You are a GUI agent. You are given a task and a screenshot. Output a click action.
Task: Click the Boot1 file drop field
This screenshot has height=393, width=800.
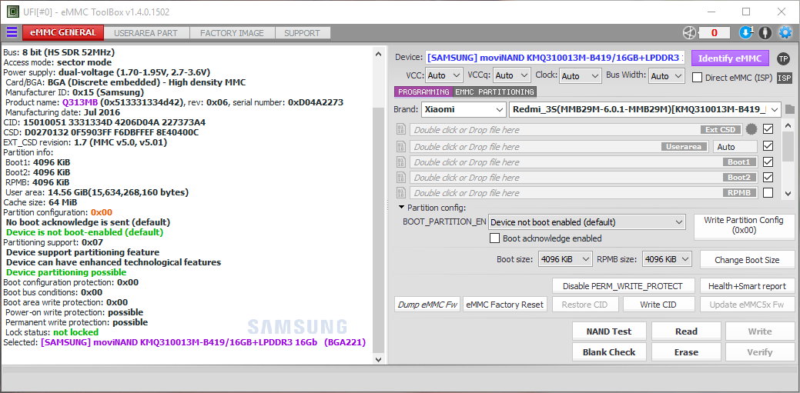[583, 162]
